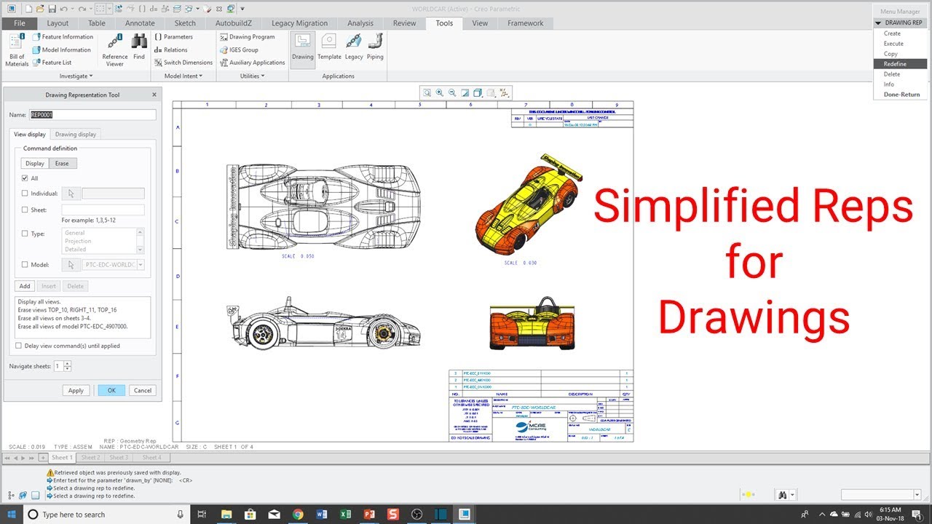Open the Drawing display tab

pyautogui.click(x=76, y=134)
